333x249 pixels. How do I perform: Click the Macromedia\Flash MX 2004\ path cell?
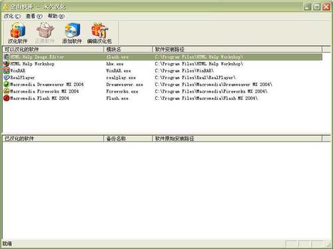(206, 98)
